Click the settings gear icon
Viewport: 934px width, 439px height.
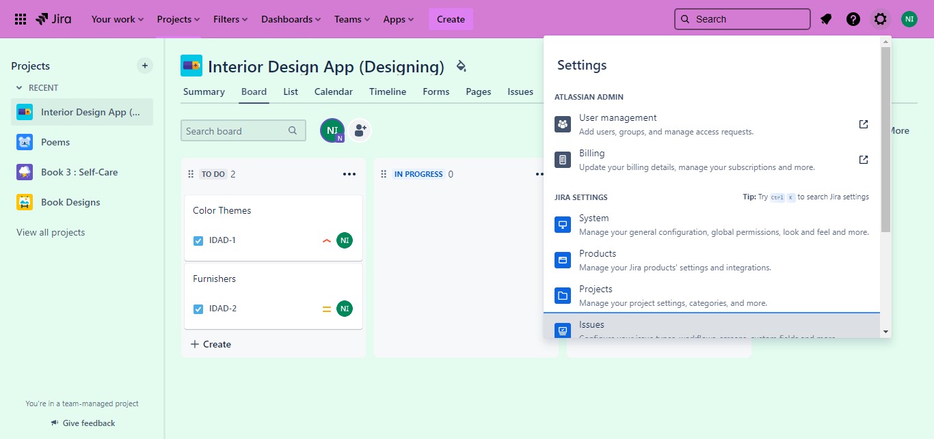(881, 19)
